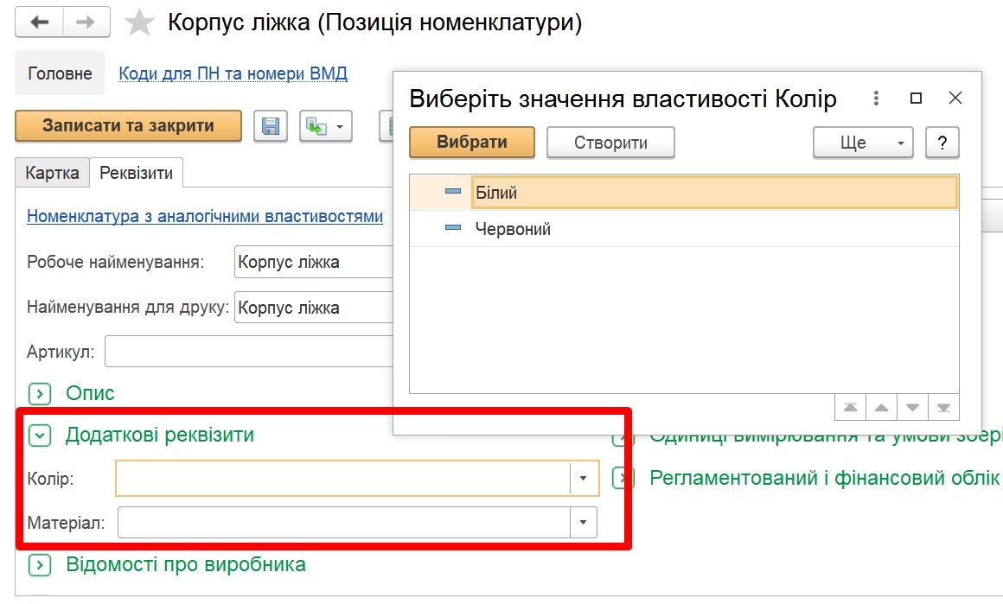Open the create-based-on icon menu
1003x604 pixels.
point(326,126)
